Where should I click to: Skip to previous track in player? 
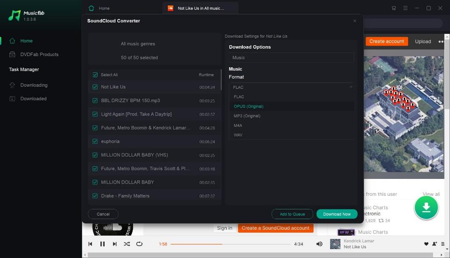click(90, 244)
